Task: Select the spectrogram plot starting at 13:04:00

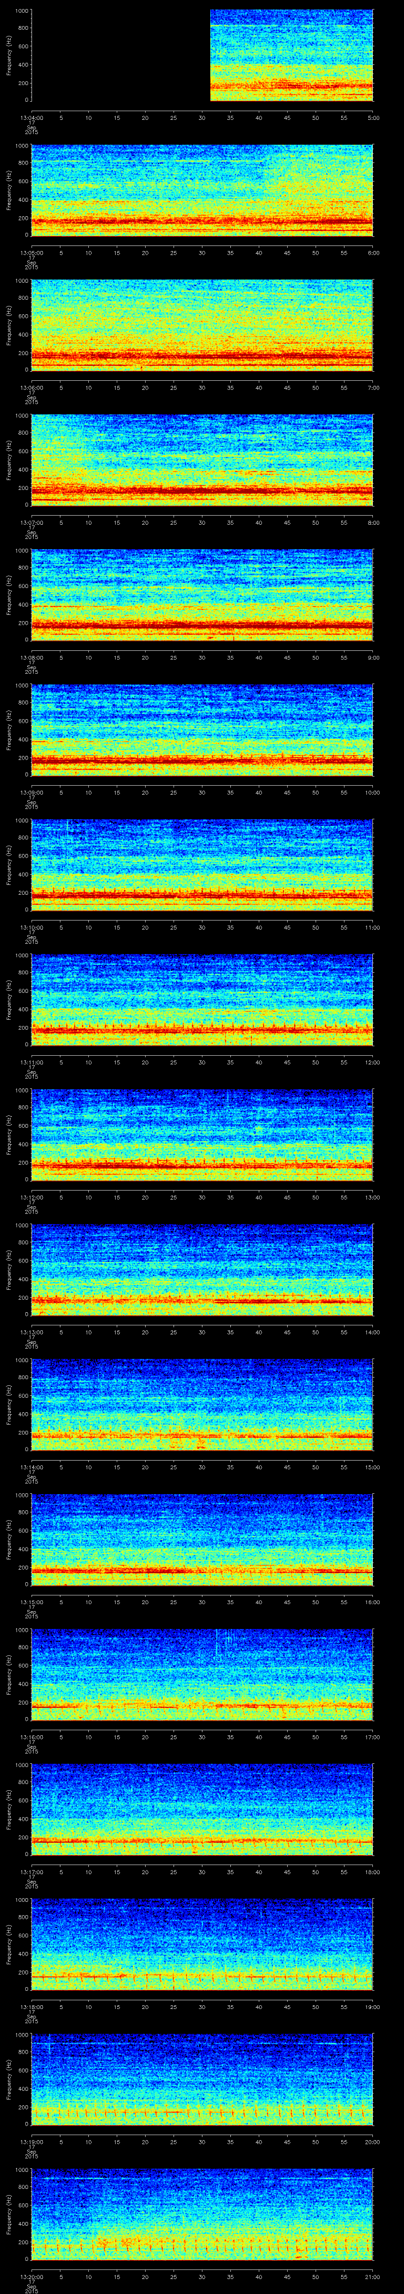Action: [x=202, y=55]
